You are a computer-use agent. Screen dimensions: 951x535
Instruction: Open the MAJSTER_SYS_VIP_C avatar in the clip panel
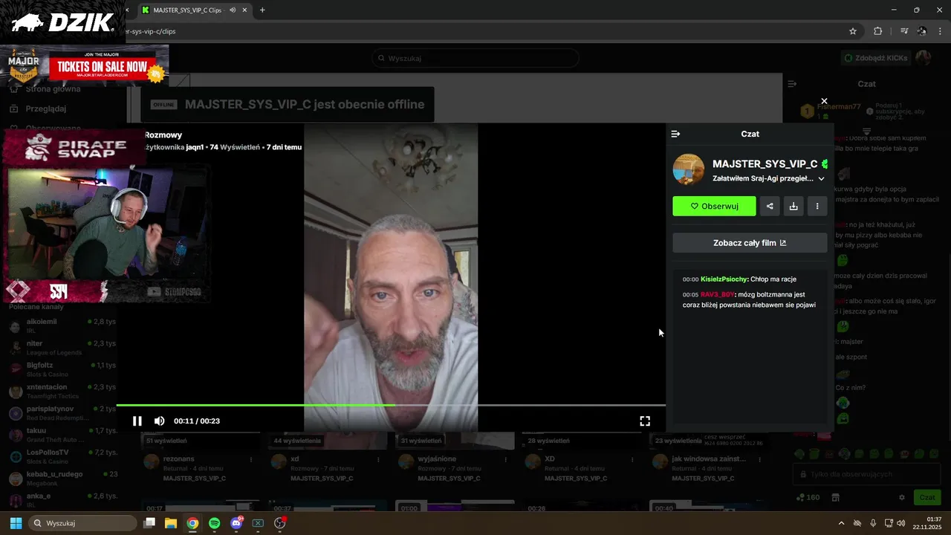point(689,169)
